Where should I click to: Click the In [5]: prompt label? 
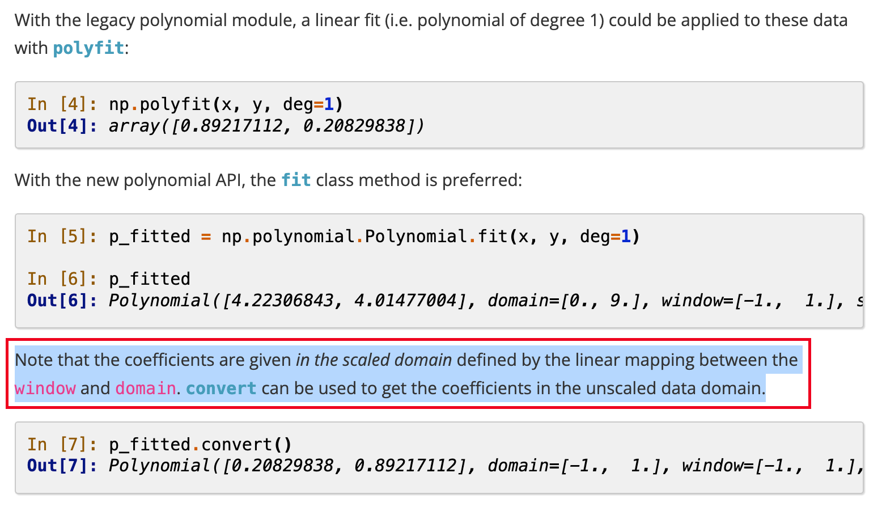(x=62, y=237)
